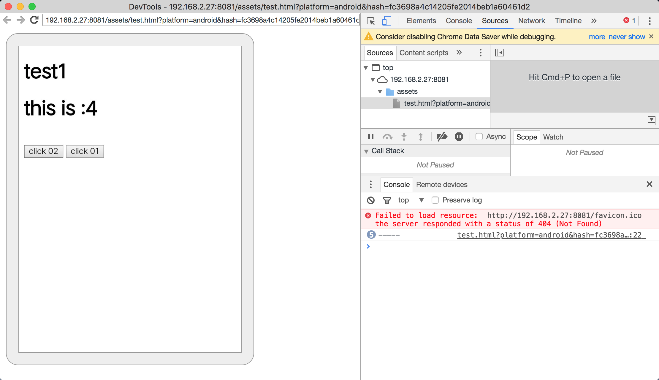Click the console filter funnel icon
The height and width of the screenshot is (380, 659).
pos(387,200)
